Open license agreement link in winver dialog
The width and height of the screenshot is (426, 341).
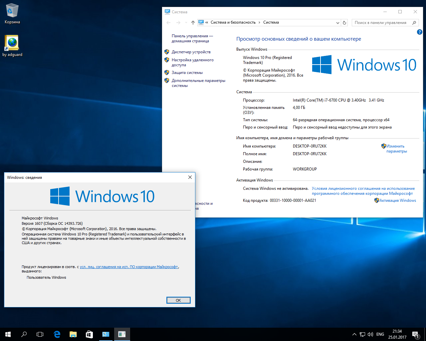[129, 267]
